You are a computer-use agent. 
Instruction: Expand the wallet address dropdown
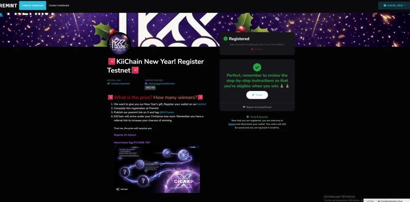coord(394,5)
